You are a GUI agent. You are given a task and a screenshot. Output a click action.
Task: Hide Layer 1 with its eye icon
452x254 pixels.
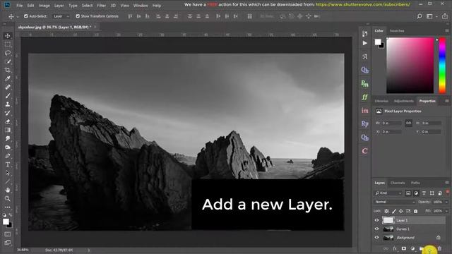pyautogui.click(x=376, y=220)
